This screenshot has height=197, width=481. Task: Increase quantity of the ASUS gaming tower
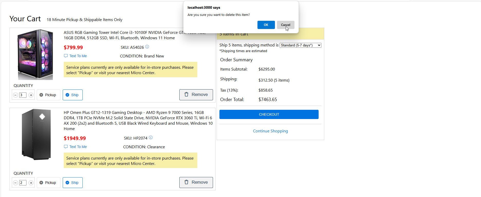point(31,95)
